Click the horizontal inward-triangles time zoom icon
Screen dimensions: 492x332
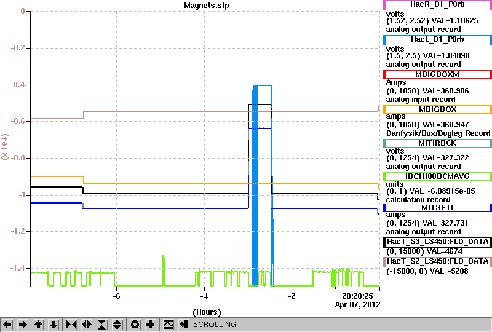click(71, 324)
